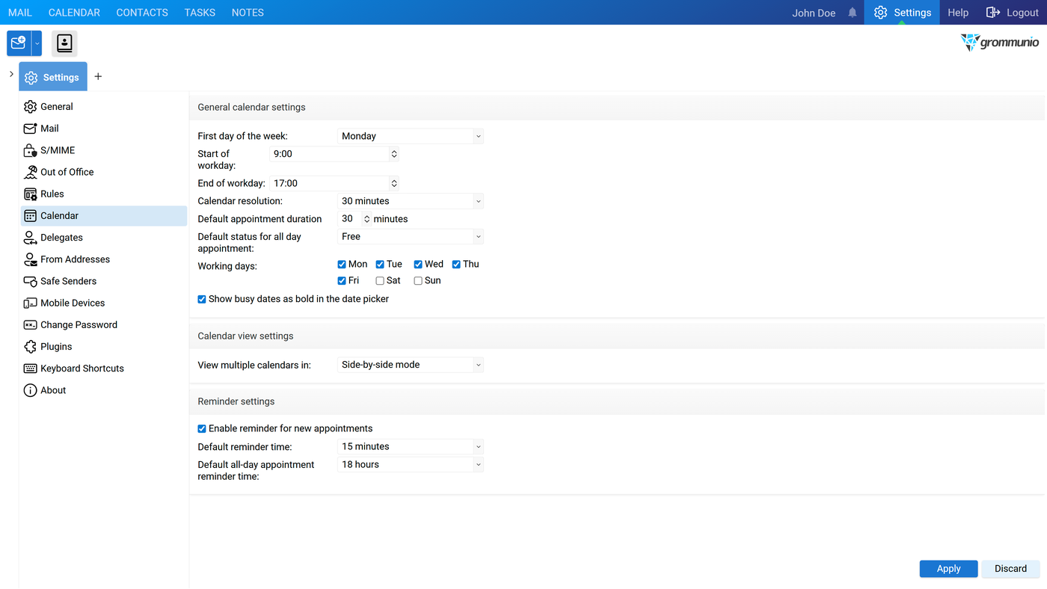Open Keyboard Shortcuts settings label
1047x589 pixels.
(x=82, y=368)
